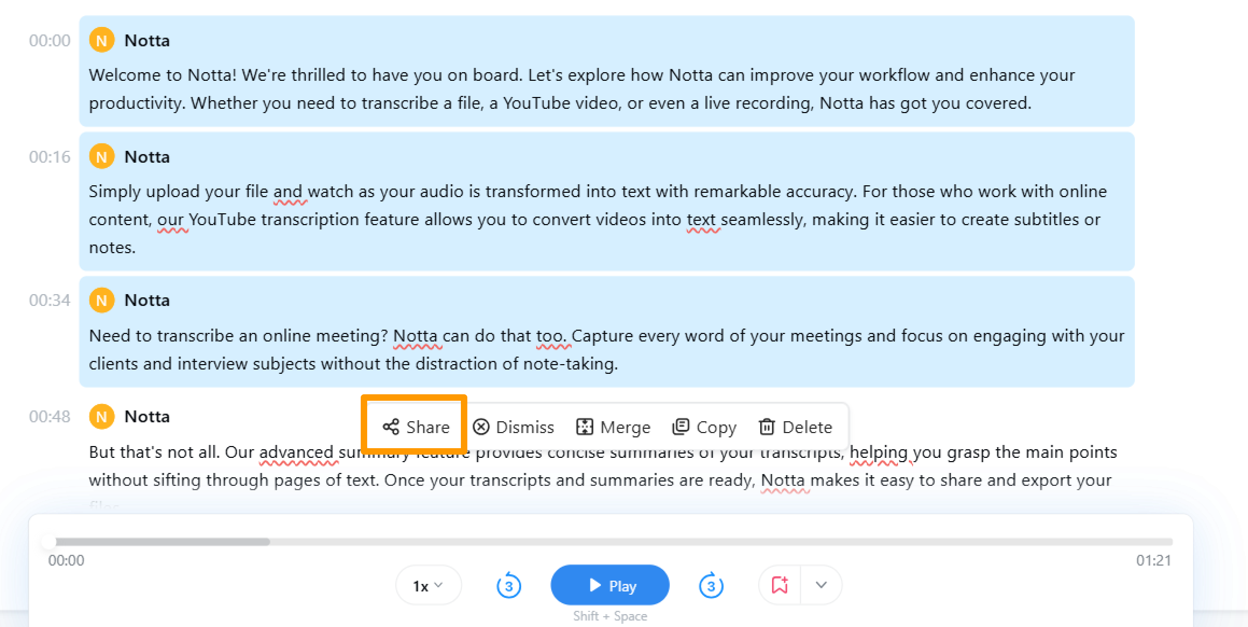Click the underlined word 'too.' in 00:34 segment
1248x627 pixels.
551,336
